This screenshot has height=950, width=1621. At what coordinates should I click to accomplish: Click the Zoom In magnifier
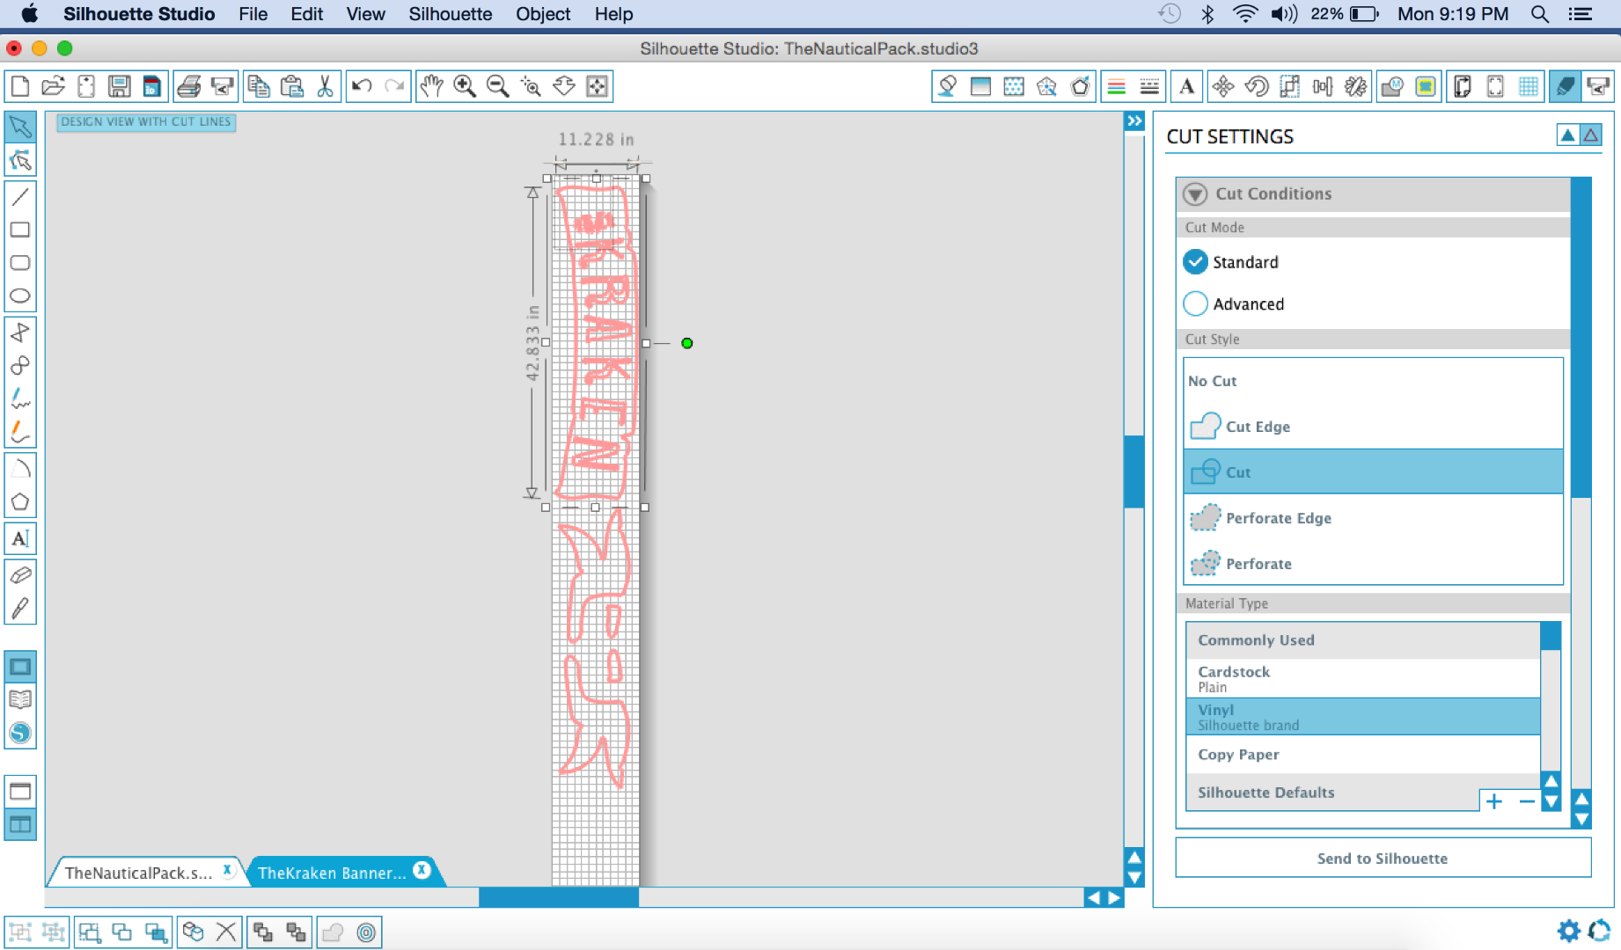[x=465, y=86]
